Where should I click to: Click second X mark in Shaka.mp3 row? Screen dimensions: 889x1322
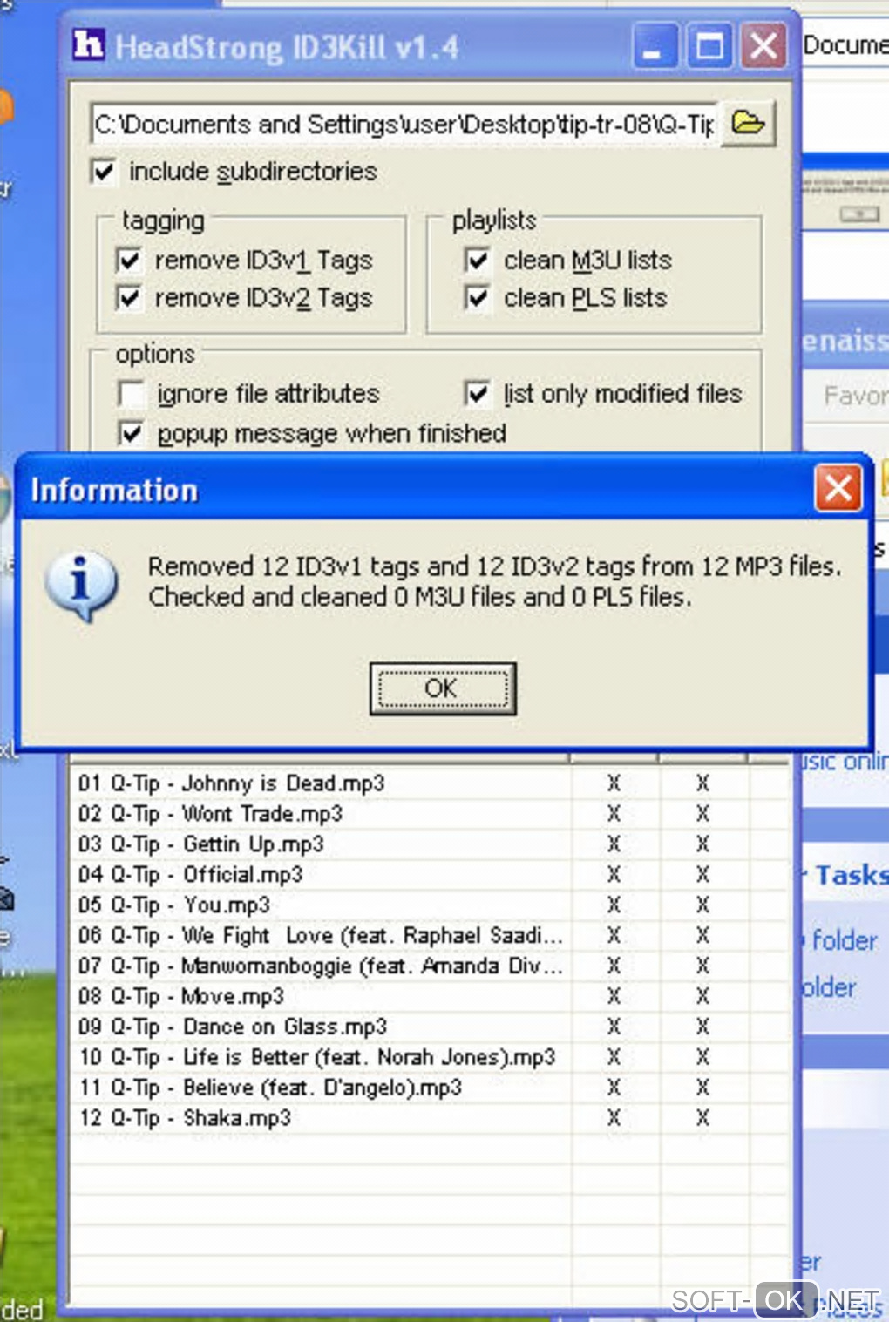pyautogui.click(x=702, y=1118)
